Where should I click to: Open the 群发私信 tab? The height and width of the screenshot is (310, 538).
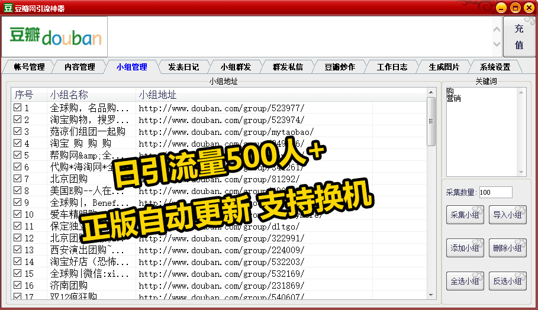[x=288, y=67]
